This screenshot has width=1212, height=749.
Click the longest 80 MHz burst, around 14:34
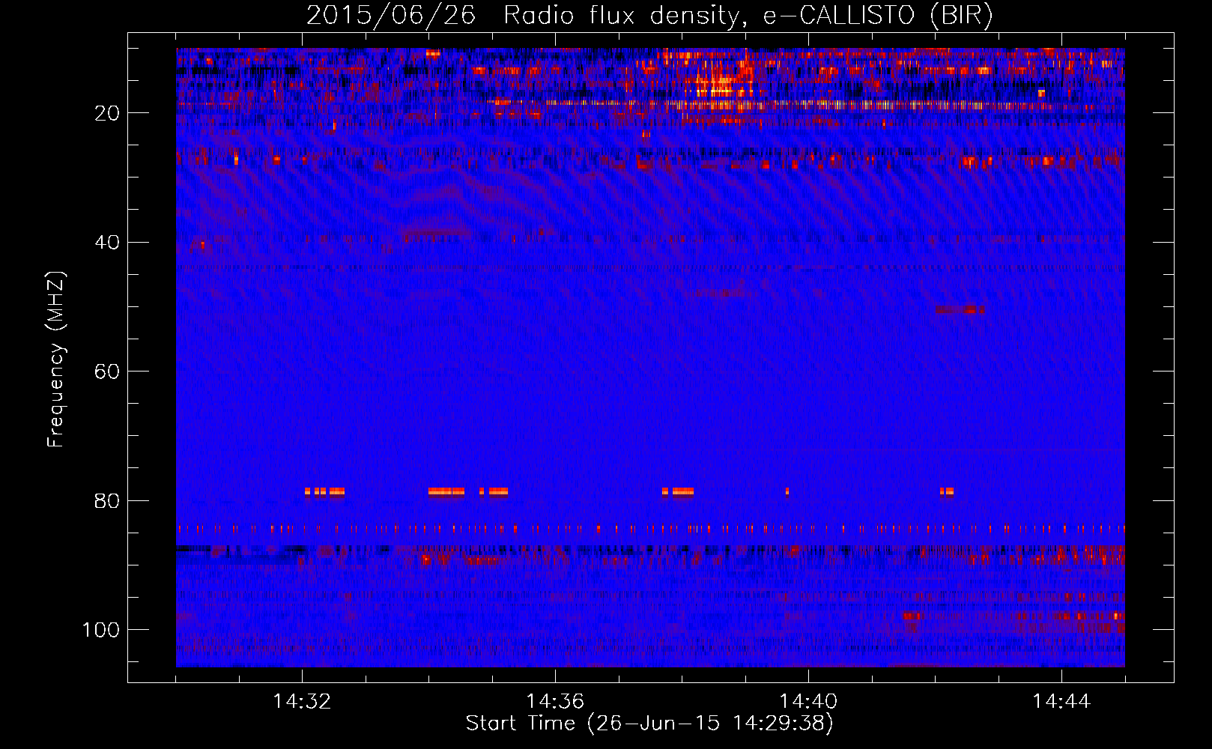[x=446, y=492]
